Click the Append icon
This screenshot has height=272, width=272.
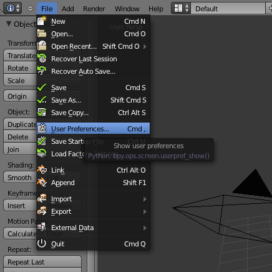42,182
